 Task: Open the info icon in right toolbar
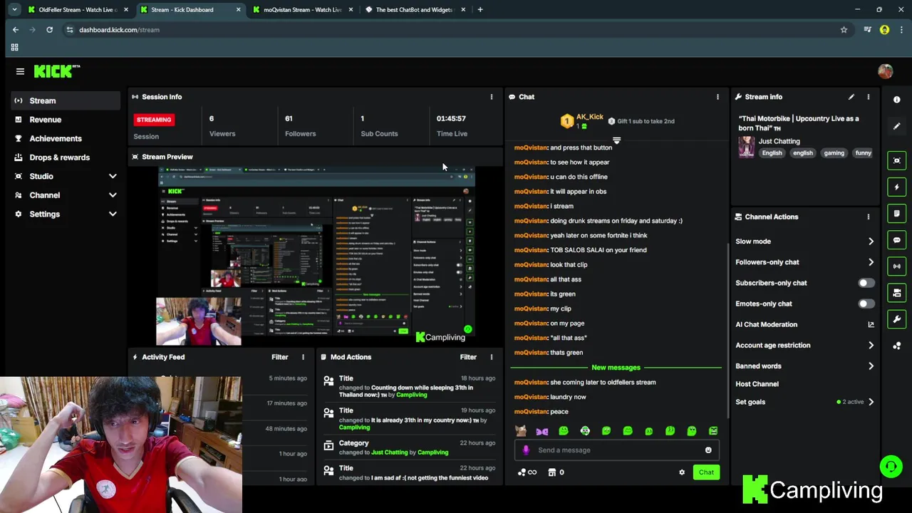pyautogui.click(x=897, y=100)
